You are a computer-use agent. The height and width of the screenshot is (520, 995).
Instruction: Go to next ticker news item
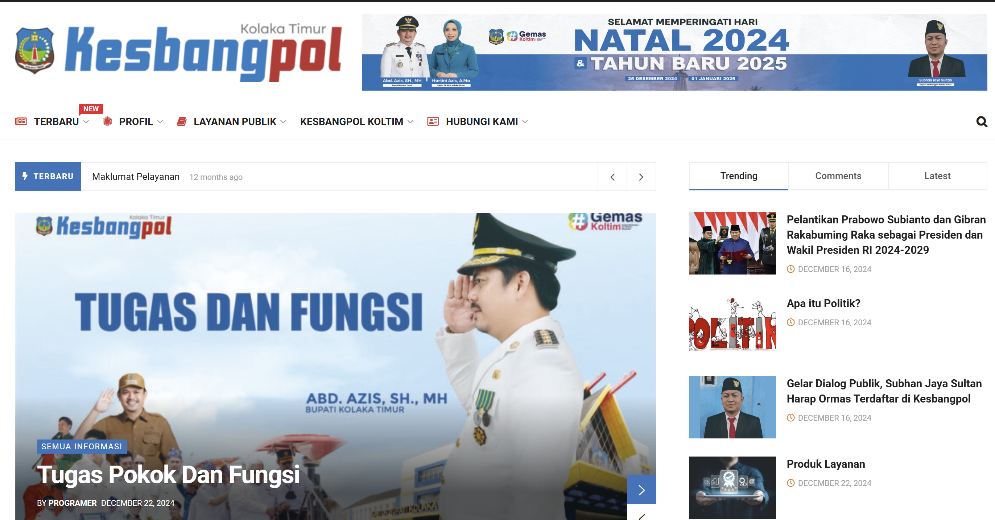point(641,177)
